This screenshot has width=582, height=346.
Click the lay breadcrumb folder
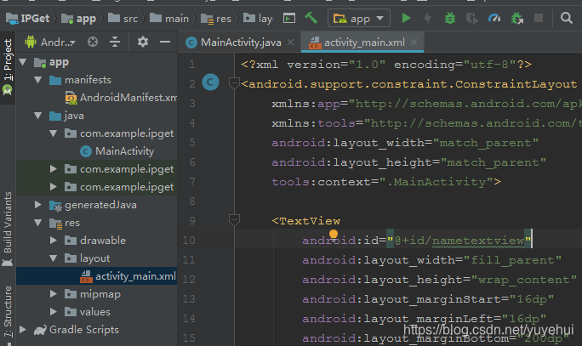pos(258,18)
